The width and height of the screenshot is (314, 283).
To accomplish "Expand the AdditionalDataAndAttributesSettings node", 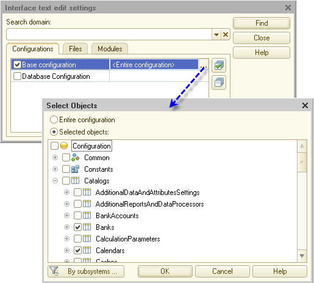I will pos(66,193).
